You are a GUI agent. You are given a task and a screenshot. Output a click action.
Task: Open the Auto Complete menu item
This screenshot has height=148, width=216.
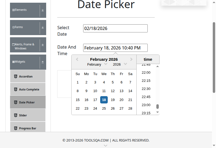click(x=29, y=89)
